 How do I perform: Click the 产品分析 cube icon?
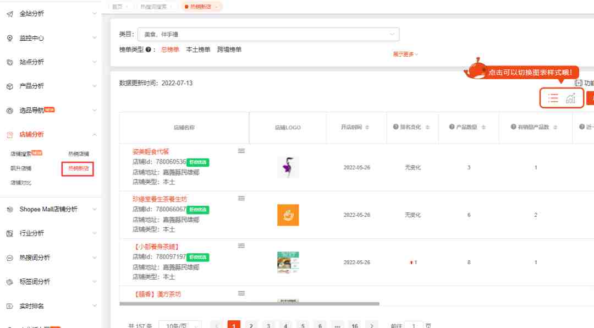point(10,86)
